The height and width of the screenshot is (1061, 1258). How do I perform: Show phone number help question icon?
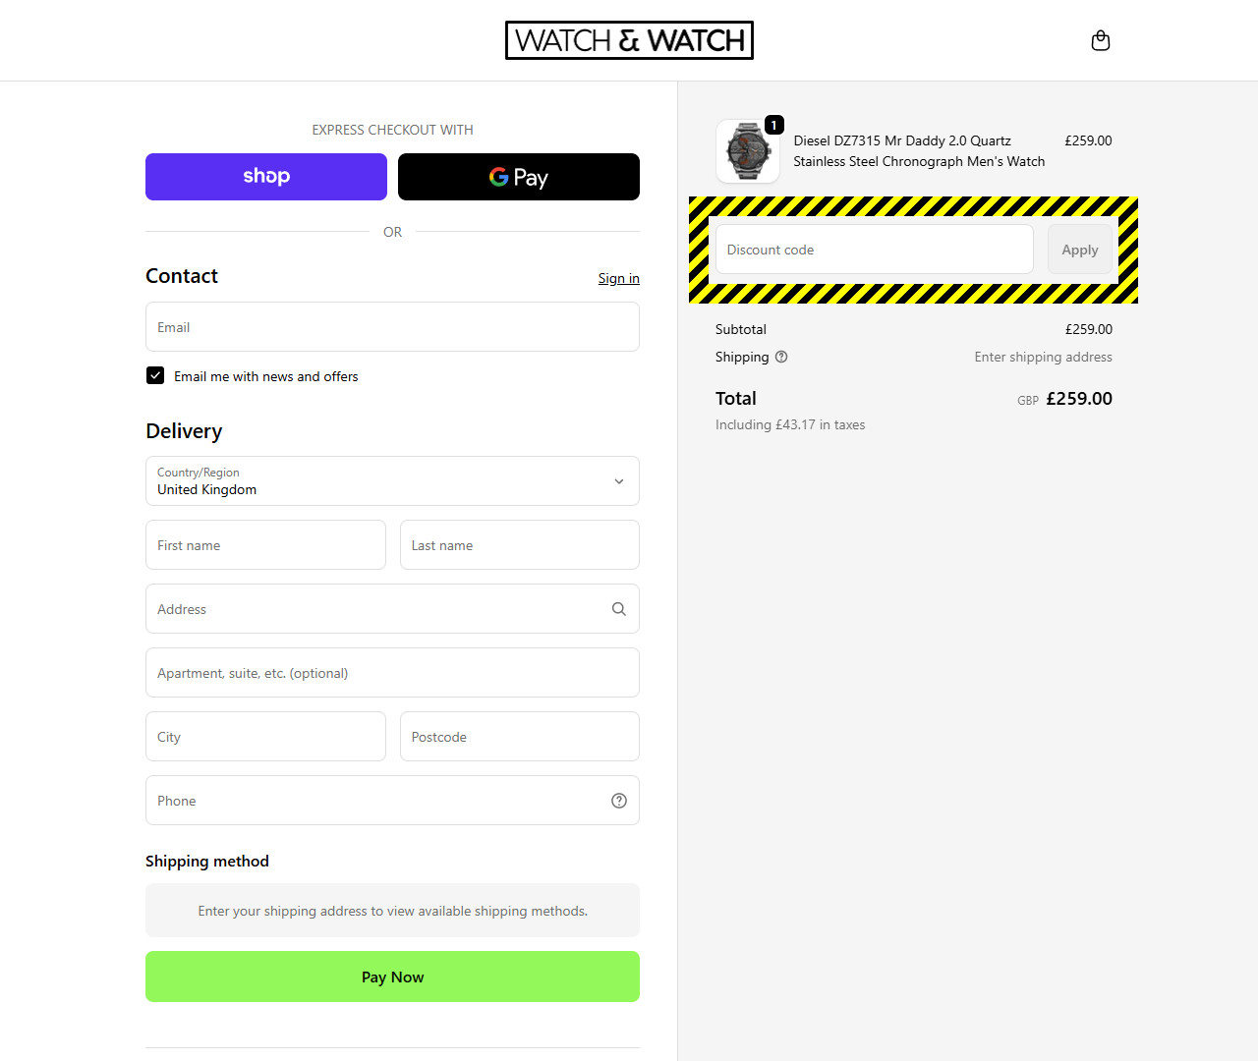[619, 801]
